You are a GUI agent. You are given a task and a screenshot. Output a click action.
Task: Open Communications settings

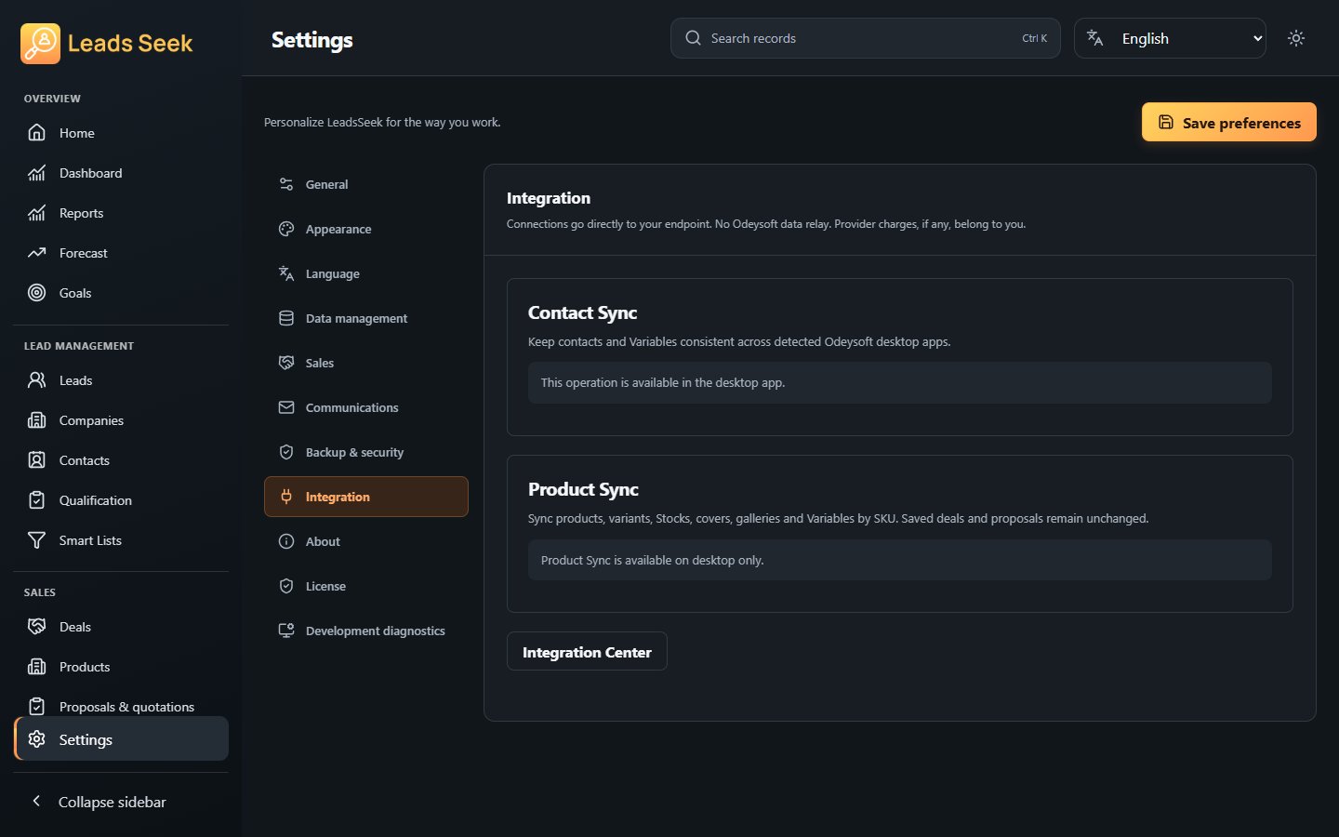pyautogui.click(x=365, y=407)
